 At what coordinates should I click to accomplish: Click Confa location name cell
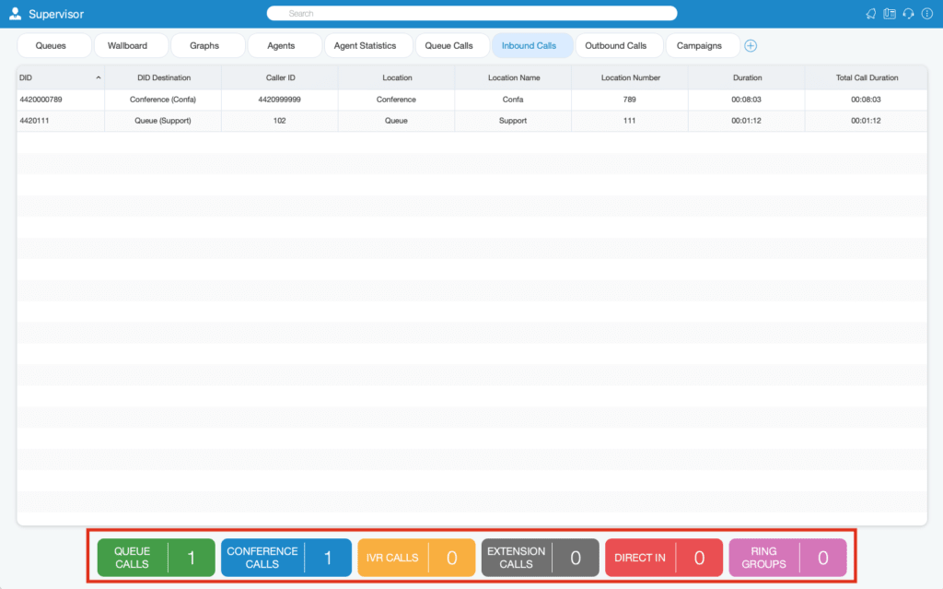[513, 100]
